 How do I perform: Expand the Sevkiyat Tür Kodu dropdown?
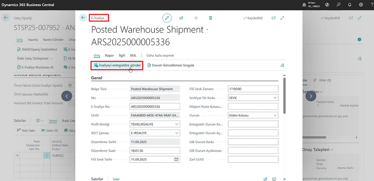coord(275,98)
